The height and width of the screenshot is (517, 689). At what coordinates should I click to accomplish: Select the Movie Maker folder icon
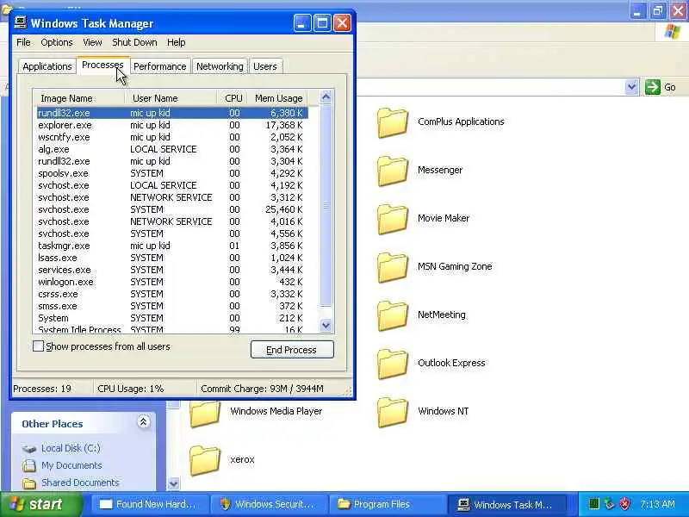coord(393,219)
